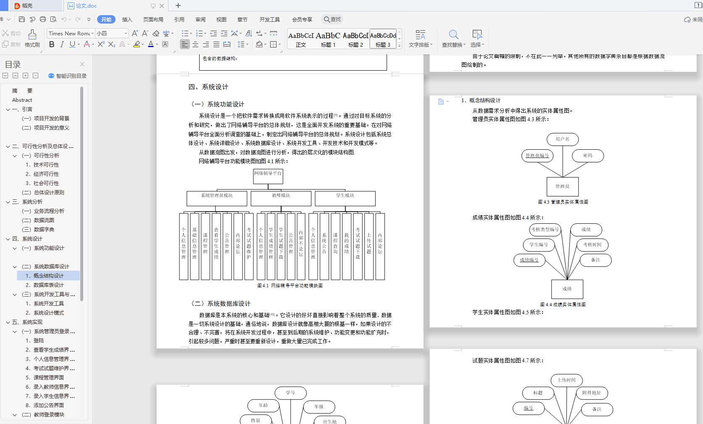703x424 pixels.
Task: Apply the 正文 style
Action: click(301, 39)
